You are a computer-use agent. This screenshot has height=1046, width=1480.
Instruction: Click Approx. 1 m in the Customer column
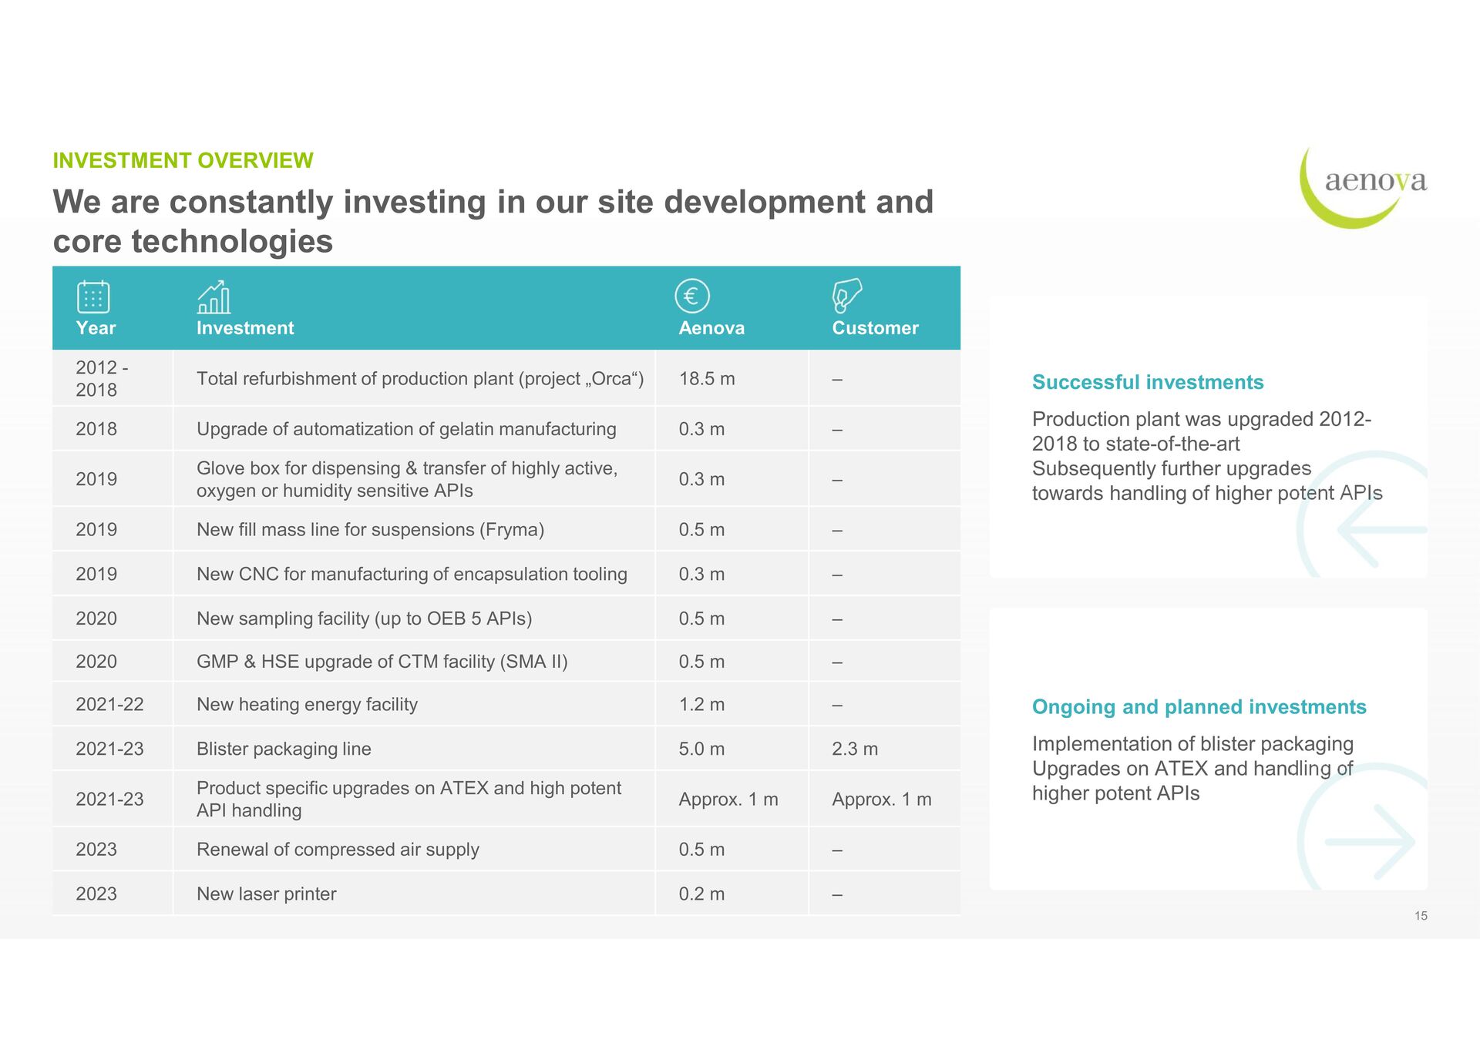click(882, 800)
